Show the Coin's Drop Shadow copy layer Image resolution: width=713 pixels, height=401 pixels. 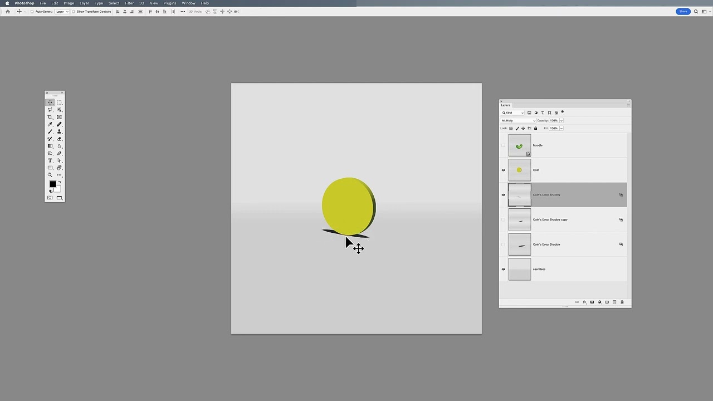pyautogui.click(x=503, y=219)
